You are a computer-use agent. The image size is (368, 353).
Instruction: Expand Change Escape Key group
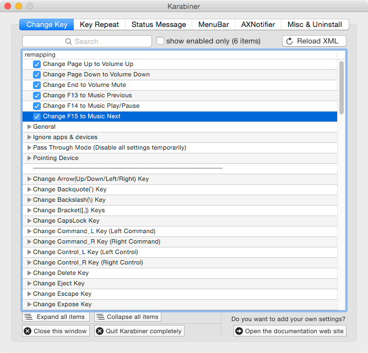click(29, 294)
